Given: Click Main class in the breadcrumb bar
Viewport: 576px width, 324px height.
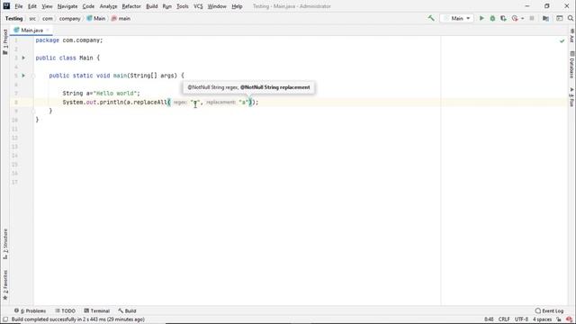Looking at the screenshot, I should pyautogui.click(x=96, y=18).
